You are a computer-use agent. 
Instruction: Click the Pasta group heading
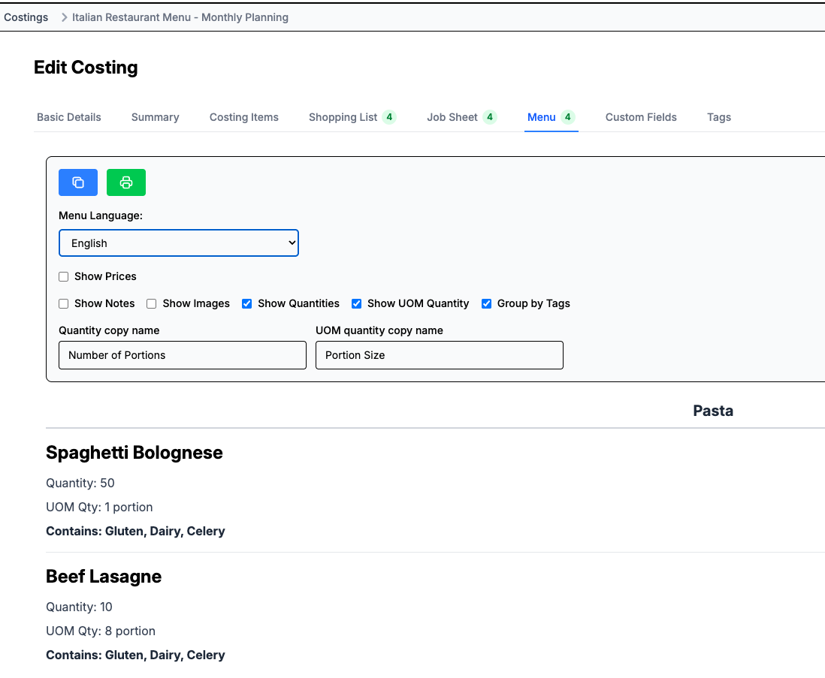[713, 411]
